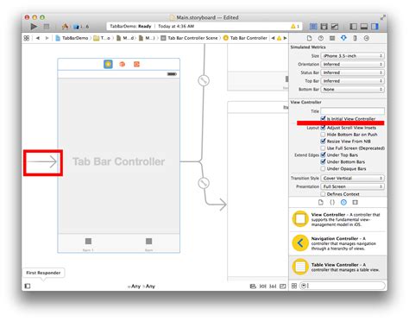
Task: Show the Assistant editor
Action: 324,27
